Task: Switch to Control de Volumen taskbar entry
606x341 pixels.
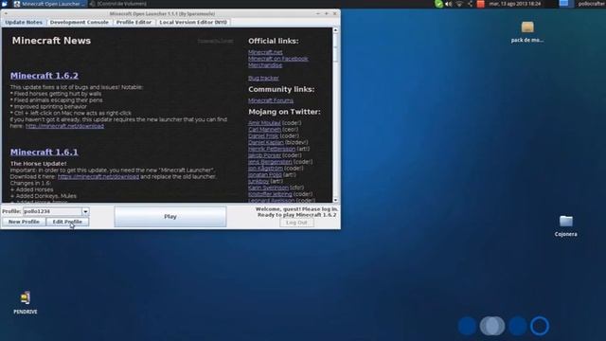Action: tap(118, 4)
